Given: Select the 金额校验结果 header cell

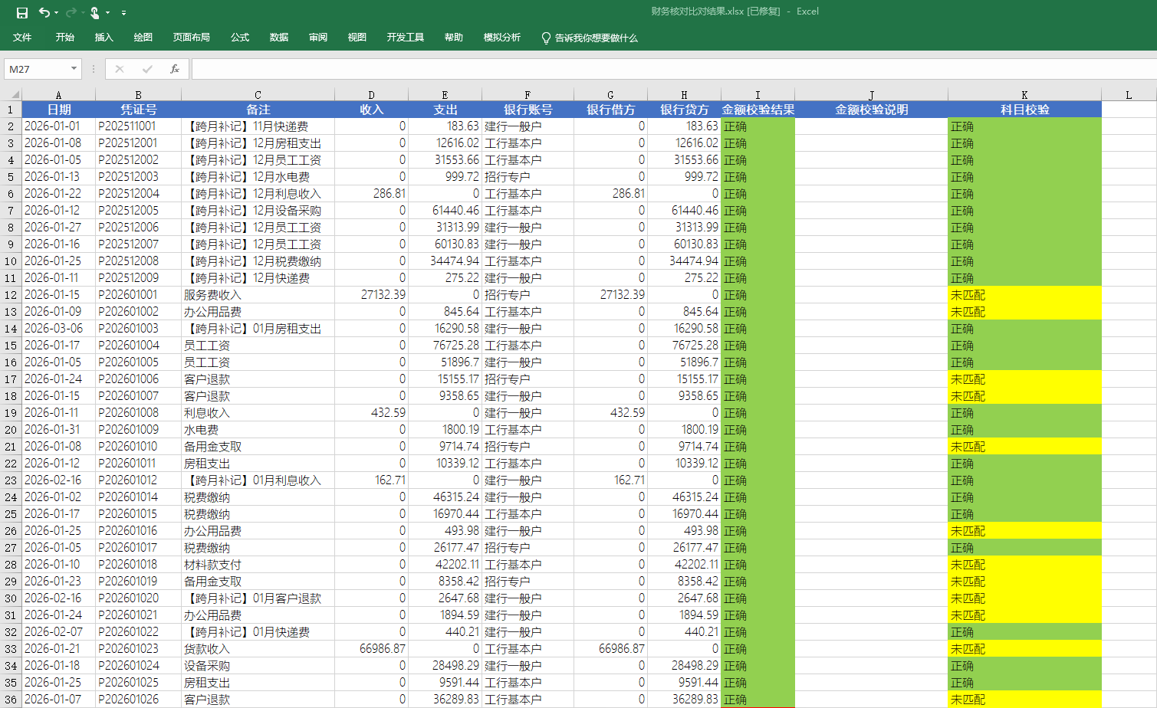Looking at the screenshot, I should point(758,110).
